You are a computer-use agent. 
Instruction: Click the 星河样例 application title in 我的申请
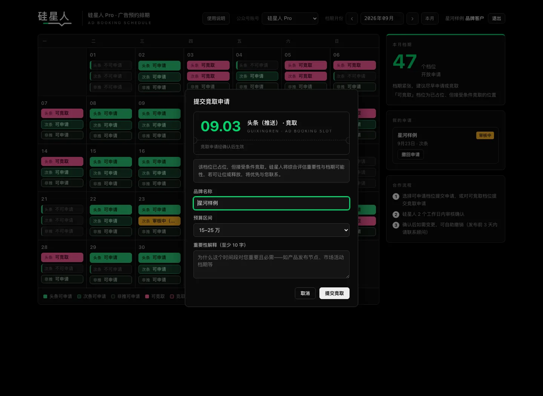tap(407, 135)
